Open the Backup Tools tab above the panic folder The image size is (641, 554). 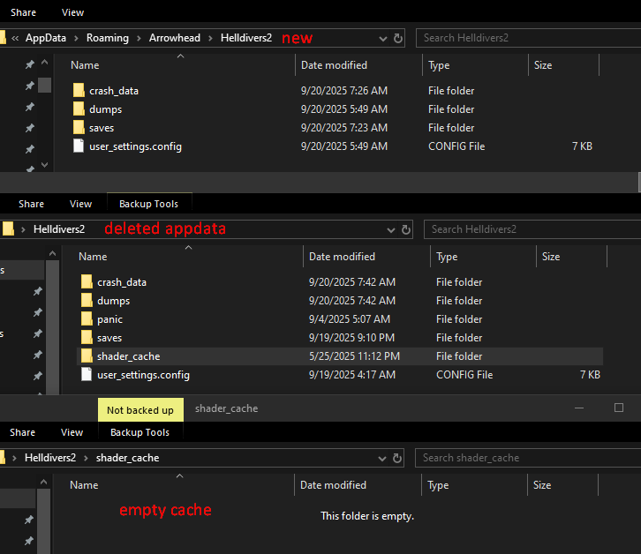point(148,204)
